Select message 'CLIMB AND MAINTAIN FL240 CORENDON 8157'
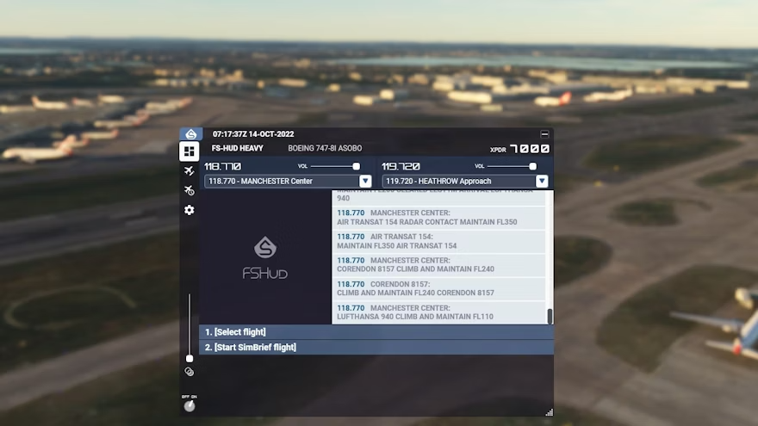Screen dimensions: 758x426 pos(439,288)
